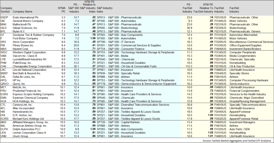This screenshot has height=143, width=274.
Task: Select Viacom Inc. Class B cell
Action: pos(25,56)
